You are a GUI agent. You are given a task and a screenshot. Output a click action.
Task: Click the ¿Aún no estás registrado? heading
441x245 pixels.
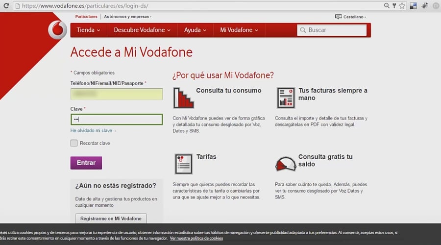pyautogui.click(x=116, y=186)
